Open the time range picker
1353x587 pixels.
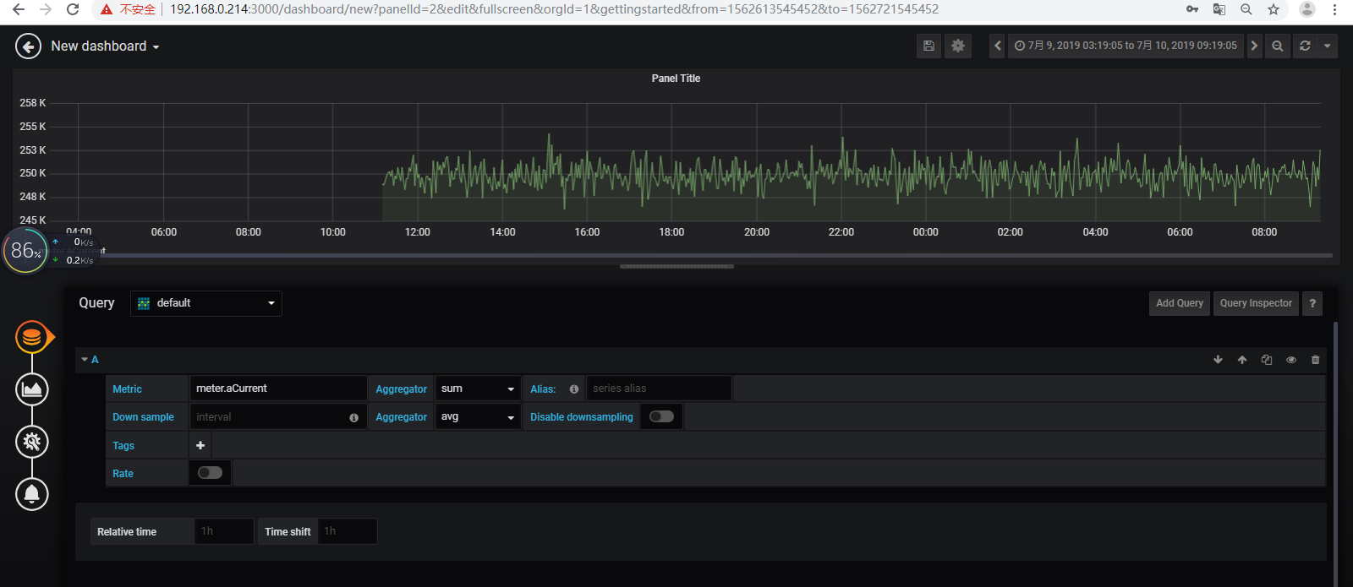tap(1126, 46)
